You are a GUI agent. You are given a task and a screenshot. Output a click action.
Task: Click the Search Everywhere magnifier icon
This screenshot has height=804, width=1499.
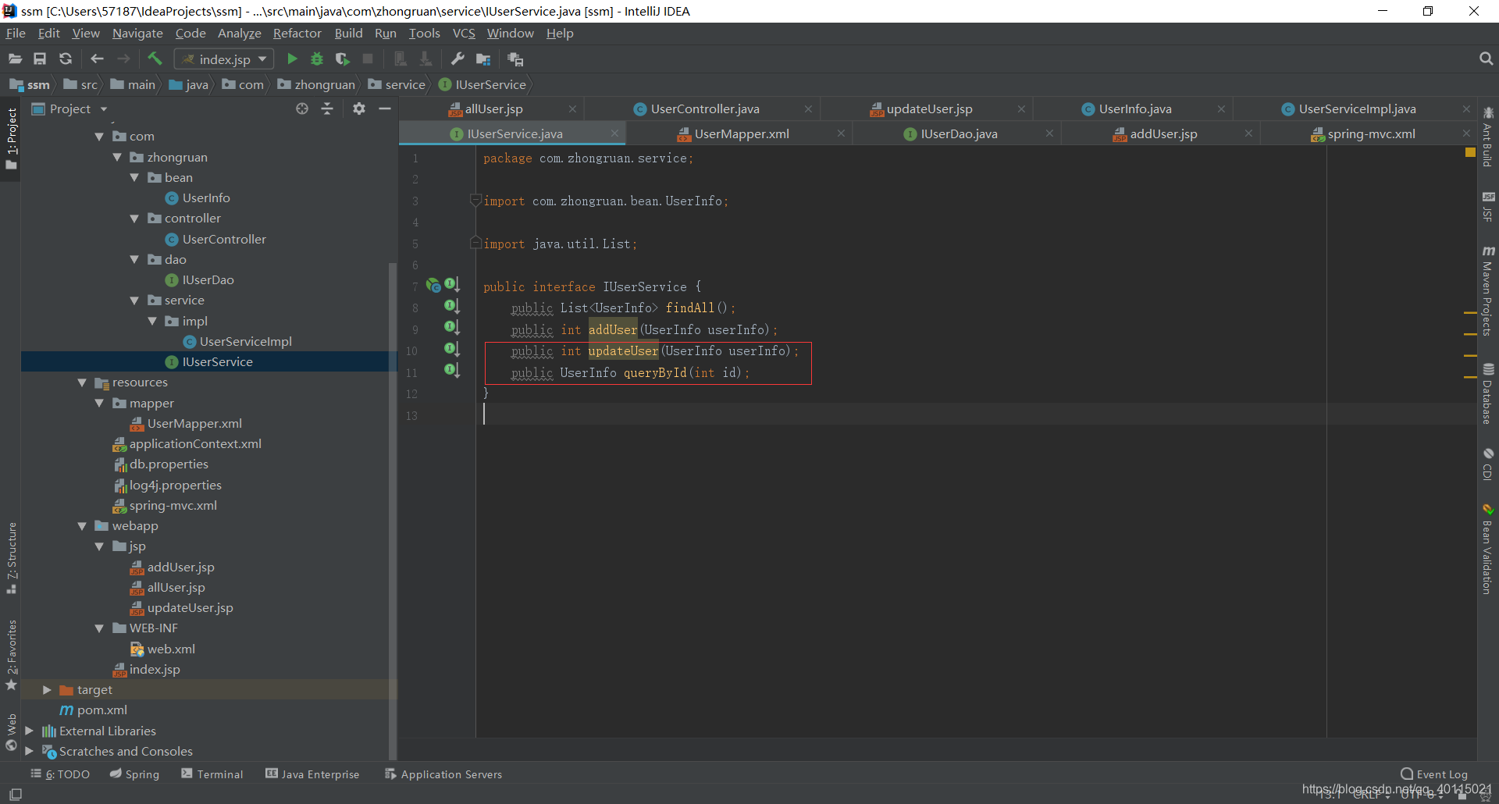click(x=1486, y=59)
